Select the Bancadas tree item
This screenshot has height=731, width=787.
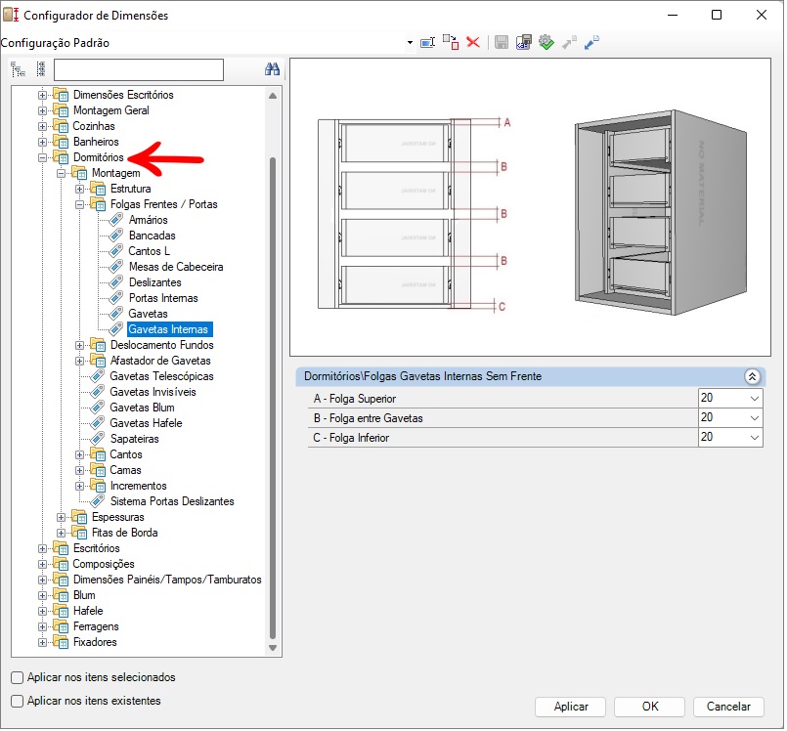[152, 236]
